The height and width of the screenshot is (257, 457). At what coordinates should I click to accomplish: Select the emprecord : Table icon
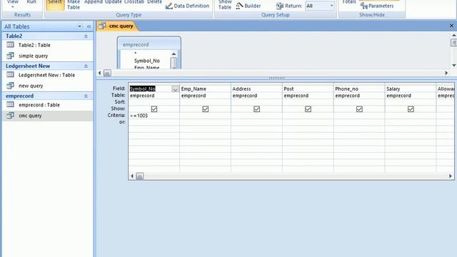pos(10,105)
